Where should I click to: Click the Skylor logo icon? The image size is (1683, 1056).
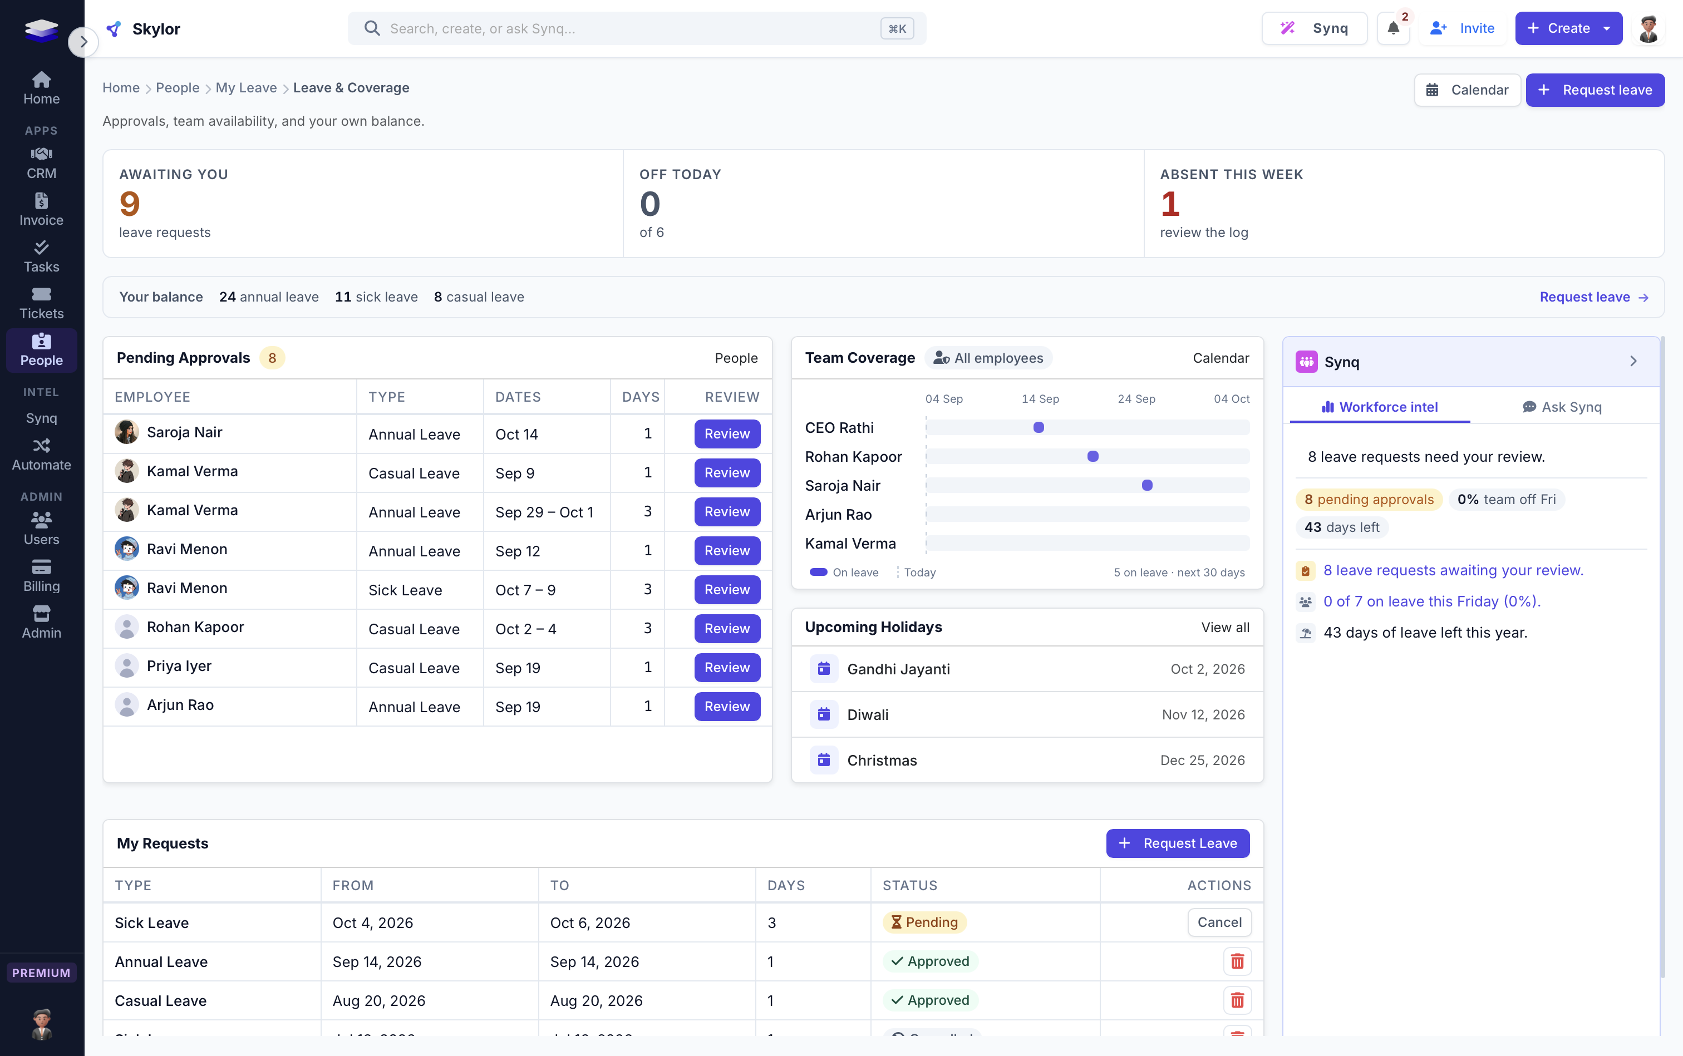click(x=114, y=28)
